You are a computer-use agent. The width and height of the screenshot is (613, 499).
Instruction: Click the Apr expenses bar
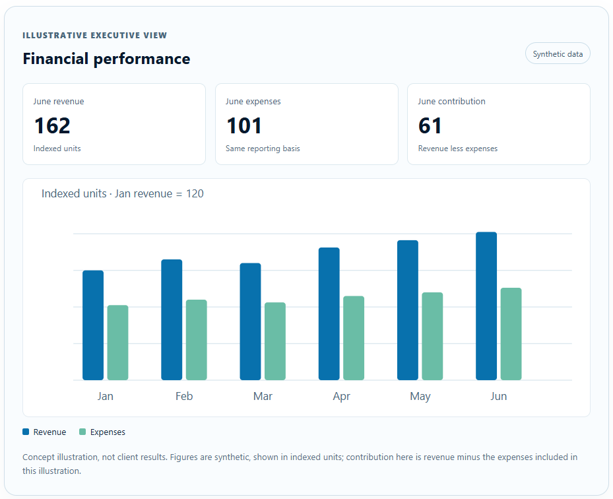[x=354, y=338]
